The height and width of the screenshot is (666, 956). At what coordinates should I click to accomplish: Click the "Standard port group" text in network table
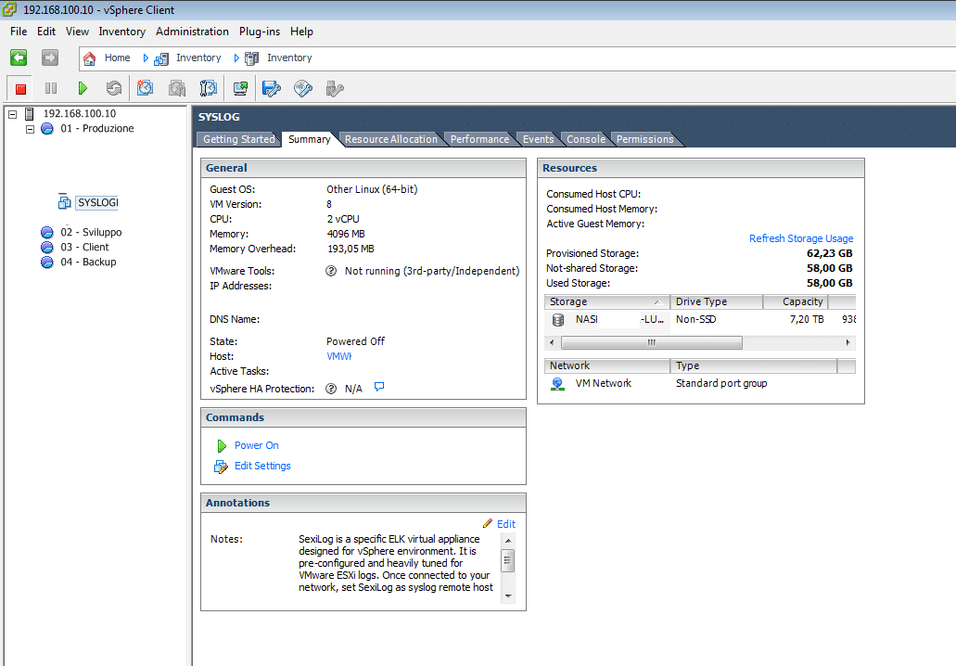pyautogui.click(x=721, y=384)
